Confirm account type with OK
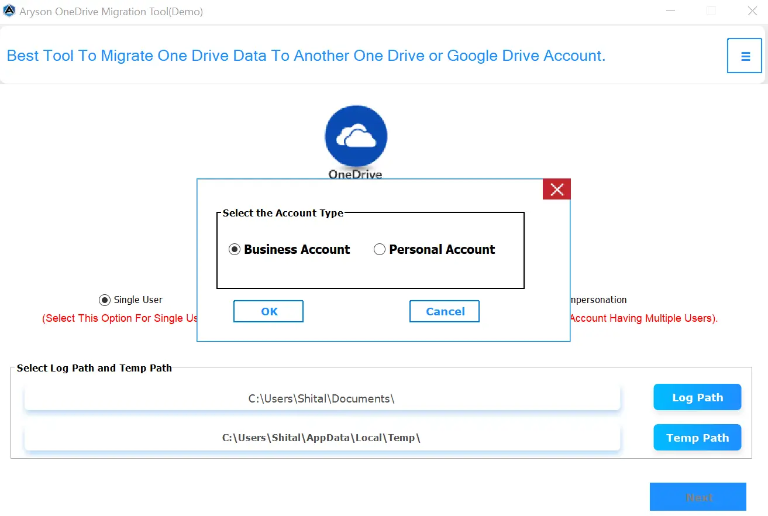Image resolution: width=768 pixels, height=516 pixels. point(268,311)
